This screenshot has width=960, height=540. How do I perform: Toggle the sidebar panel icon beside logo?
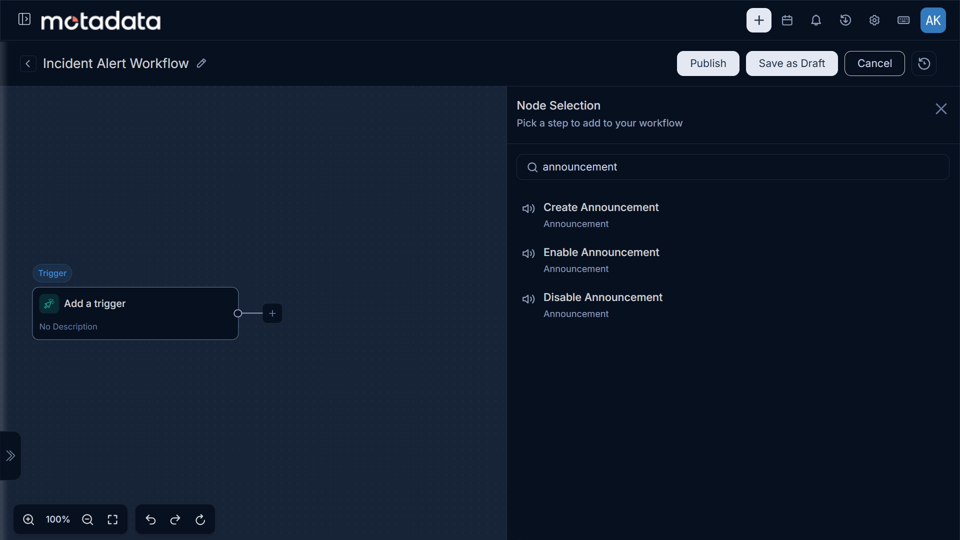coord(24,19)
